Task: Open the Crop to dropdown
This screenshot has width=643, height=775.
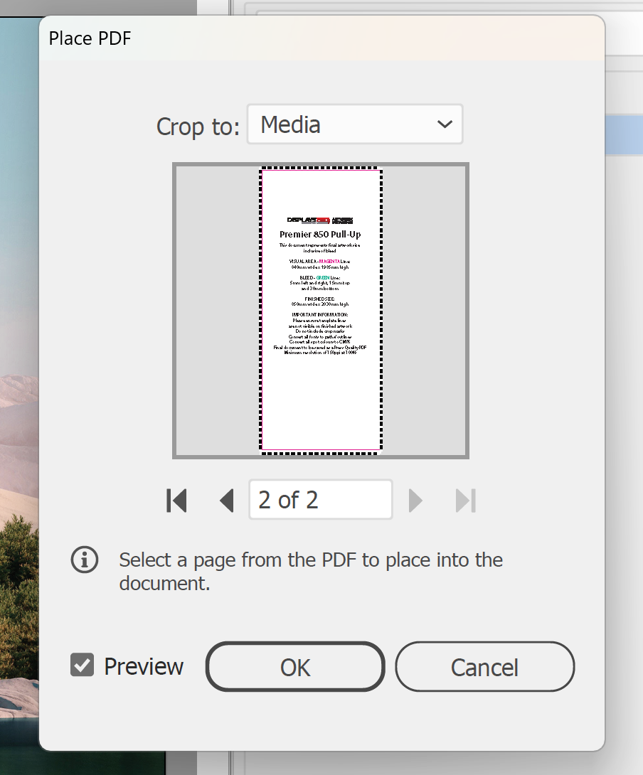Action: click(x=355, y=124)
